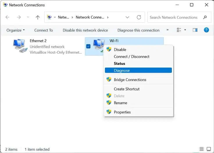Click Diagnose this connection
This screenshot has width=214, height=153.
point(138,30)
